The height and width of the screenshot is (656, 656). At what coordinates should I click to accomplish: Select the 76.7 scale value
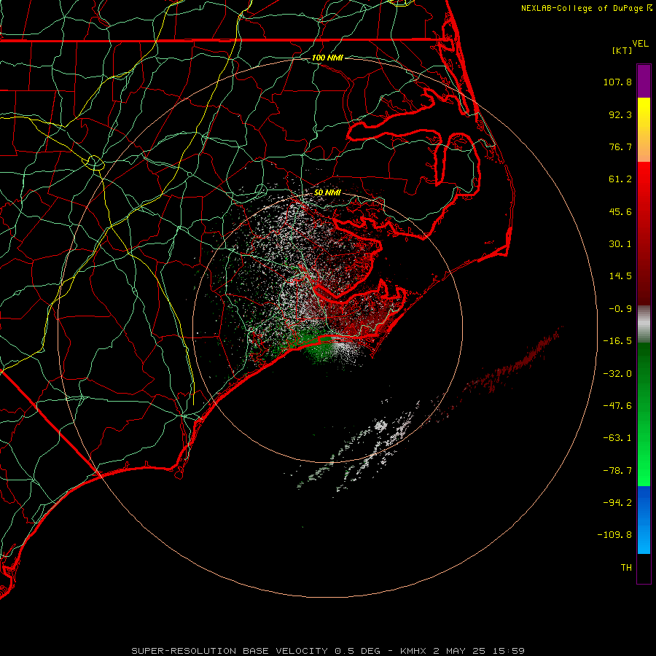coord(620,147)
